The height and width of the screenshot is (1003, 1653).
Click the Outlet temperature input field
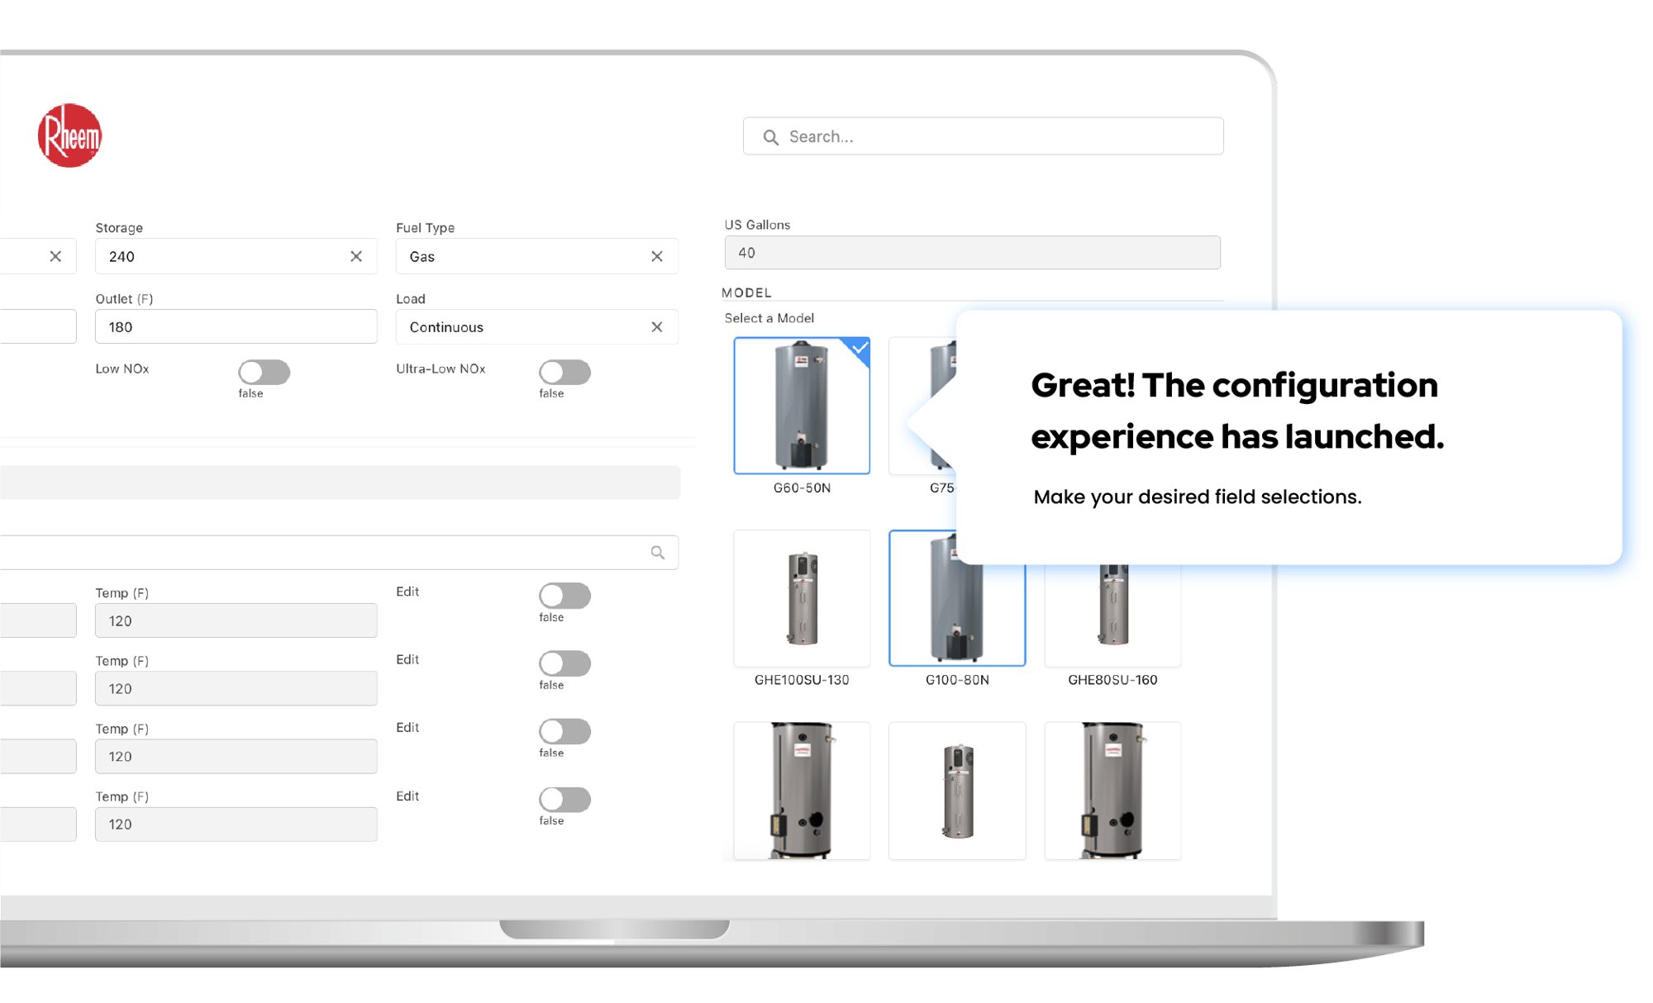[x=231, y=328]
